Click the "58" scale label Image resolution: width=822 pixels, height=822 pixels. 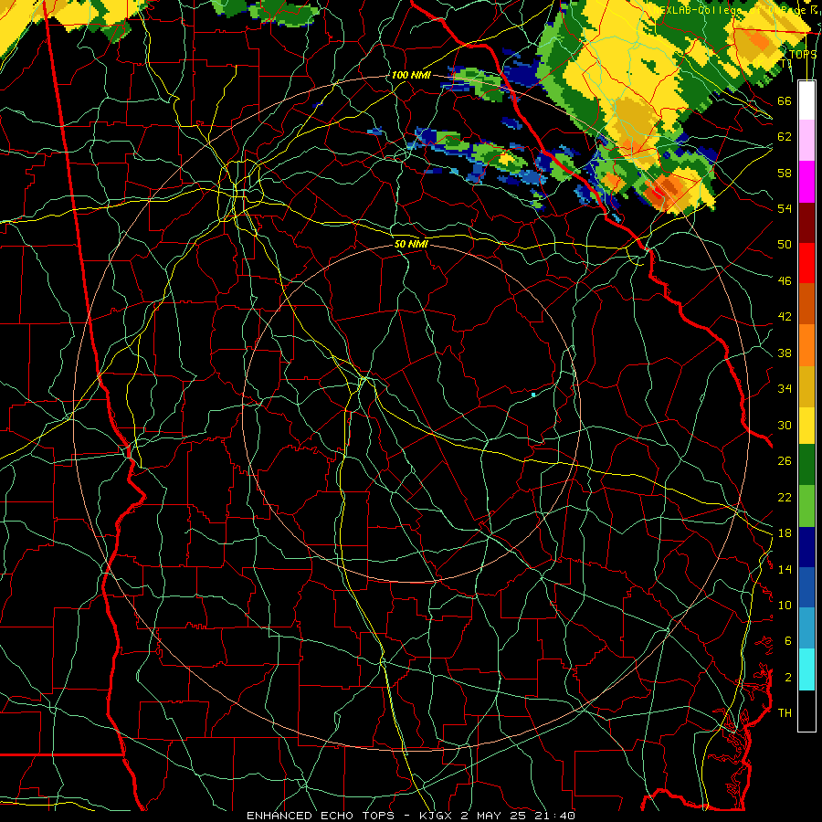coord(785,173)
